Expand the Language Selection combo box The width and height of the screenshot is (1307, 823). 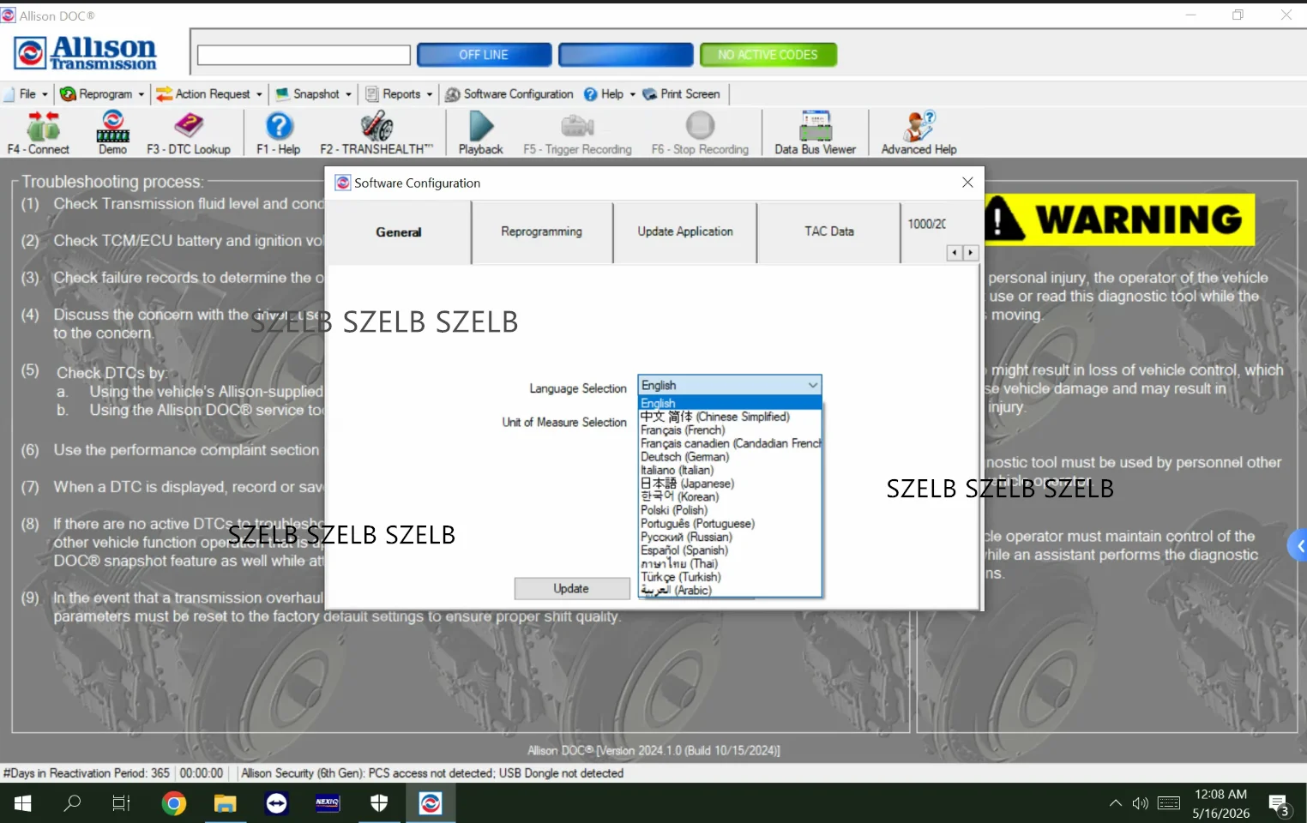(729, 385)
